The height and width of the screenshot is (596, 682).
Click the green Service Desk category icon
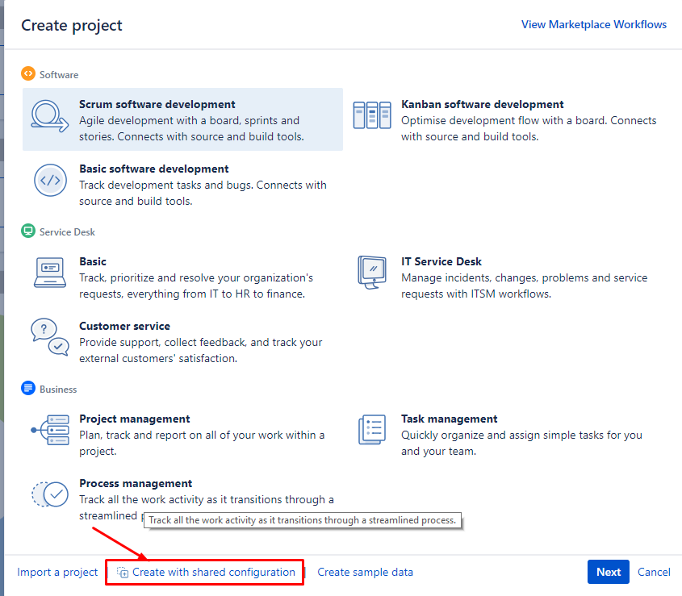[27, 231]
